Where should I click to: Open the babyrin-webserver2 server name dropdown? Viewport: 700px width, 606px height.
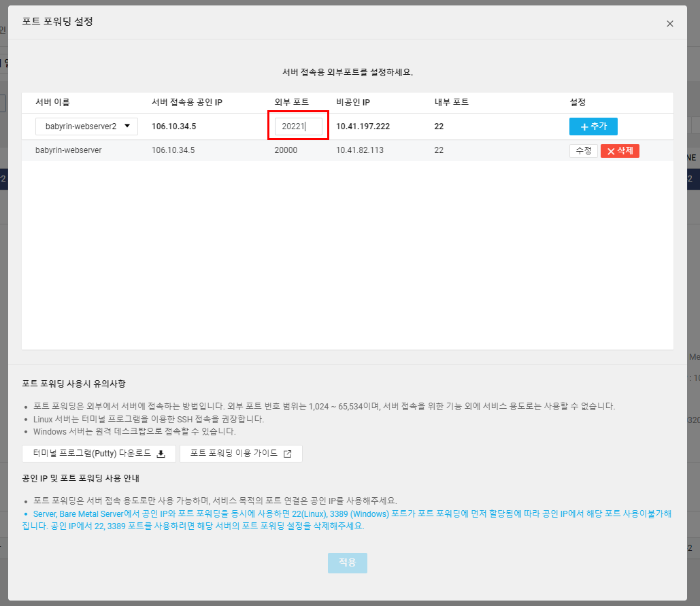click(86, 127)
